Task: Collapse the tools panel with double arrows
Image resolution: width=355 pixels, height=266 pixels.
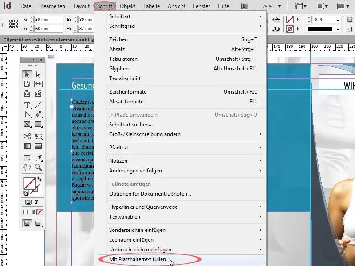Action: coord(34,60)
